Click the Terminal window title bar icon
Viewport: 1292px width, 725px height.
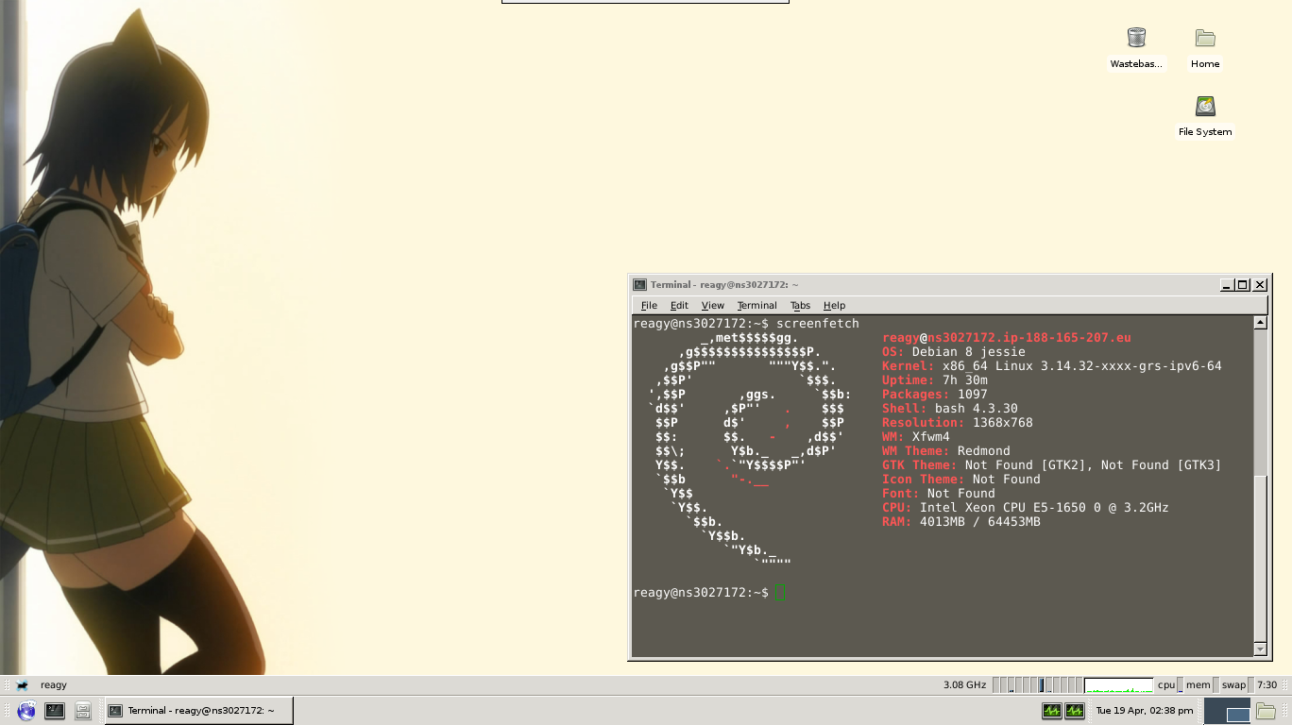639,284
